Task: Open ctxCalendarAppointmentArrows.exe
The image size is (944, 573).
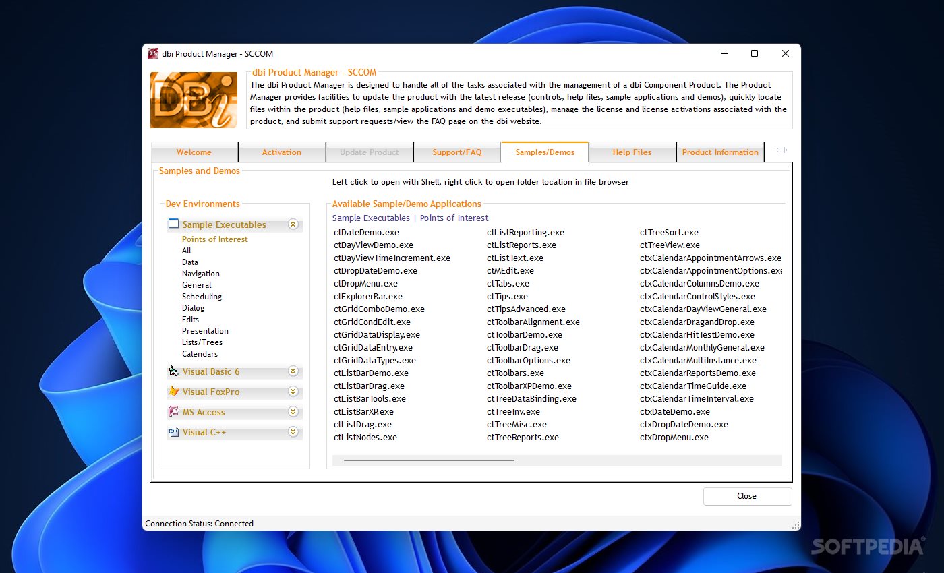Action: (711, 258)
